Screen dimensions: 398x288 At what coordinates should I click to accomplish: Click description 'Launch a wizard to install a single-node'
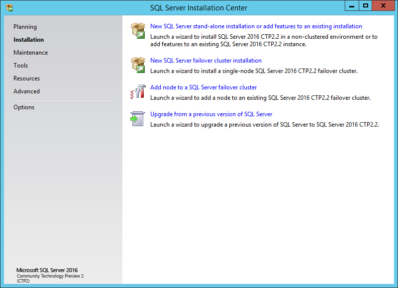click(x=254, y=71)
